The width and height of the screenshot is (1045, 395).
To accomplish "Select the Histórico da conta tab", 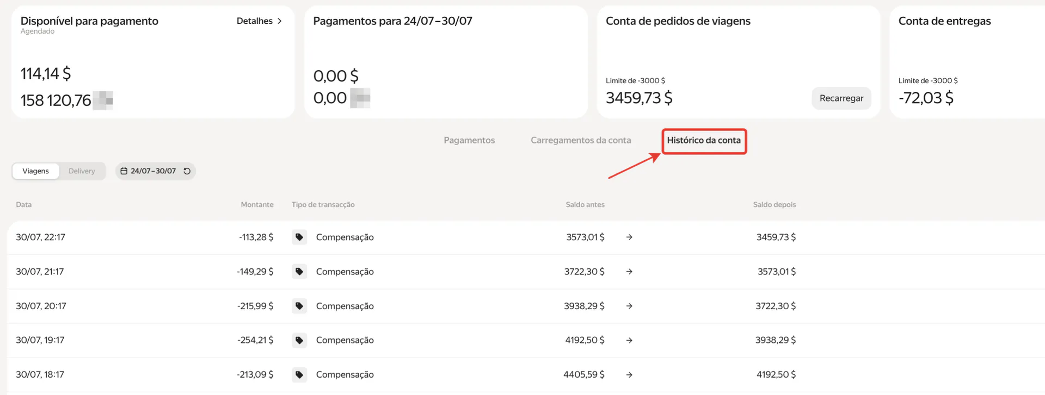I will tap(704, 140).
